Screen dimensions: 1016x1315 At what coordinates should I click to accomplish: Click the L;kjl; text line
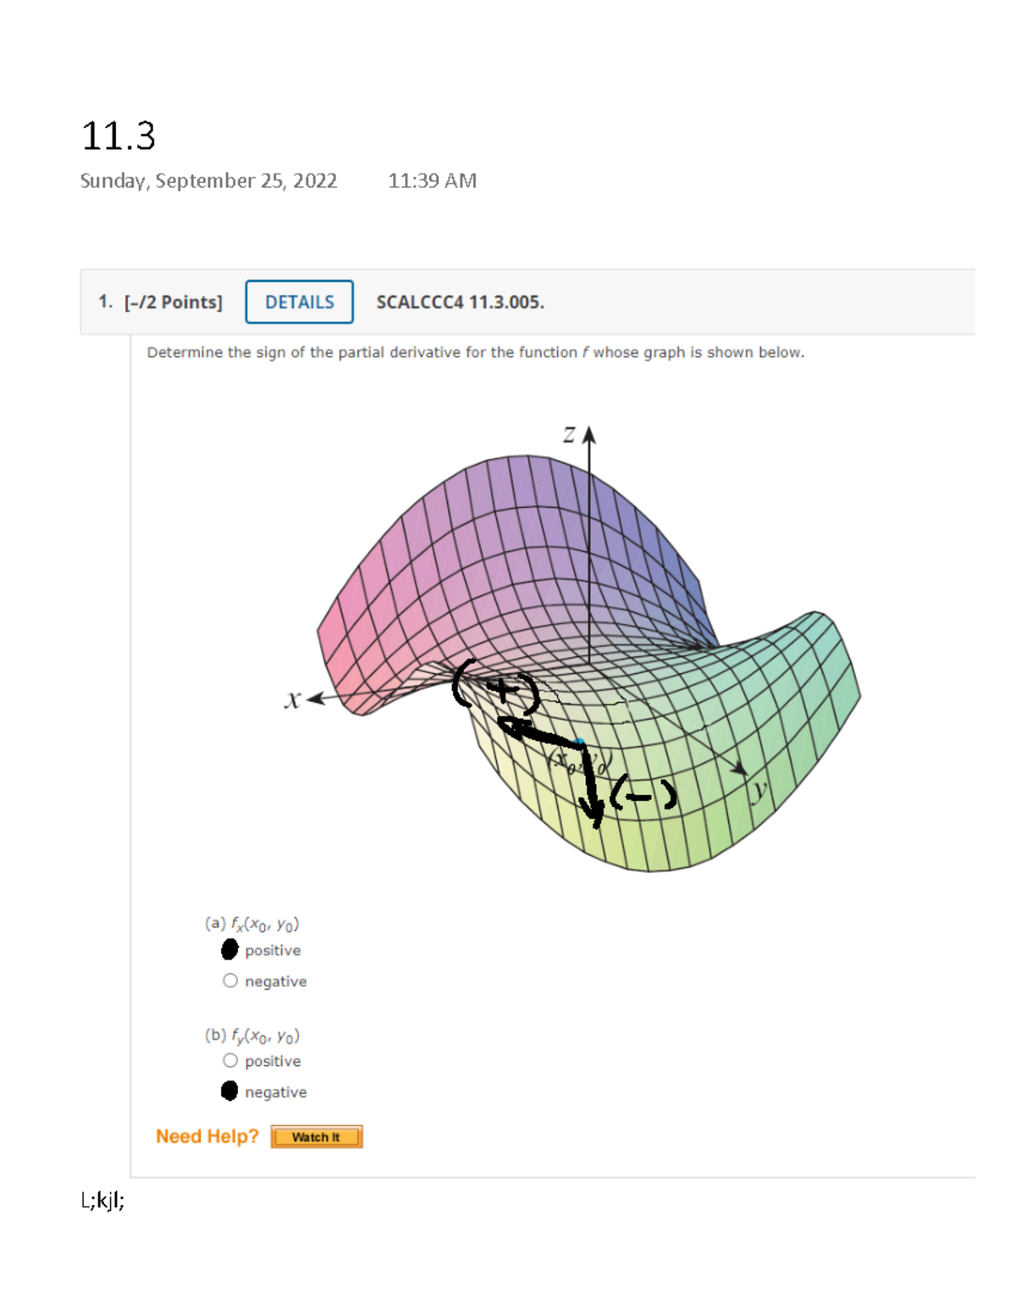(x=102, y=1201)
